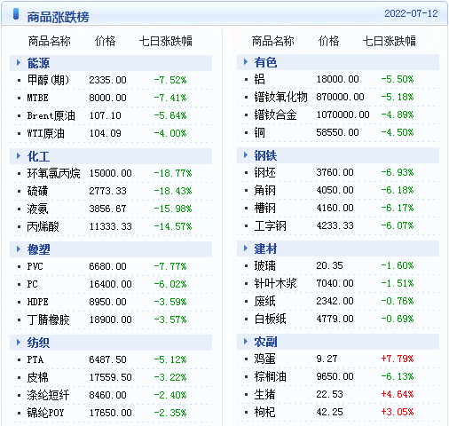
Task: Click 硫磺 change value -18.43%
Action: (x=173, y=191)
